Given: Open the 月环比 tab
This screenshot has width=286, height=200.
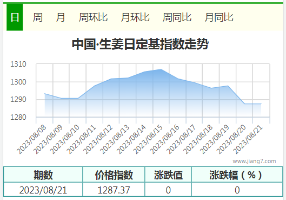Looking at the screenshot, I should [x=135, y=17].
